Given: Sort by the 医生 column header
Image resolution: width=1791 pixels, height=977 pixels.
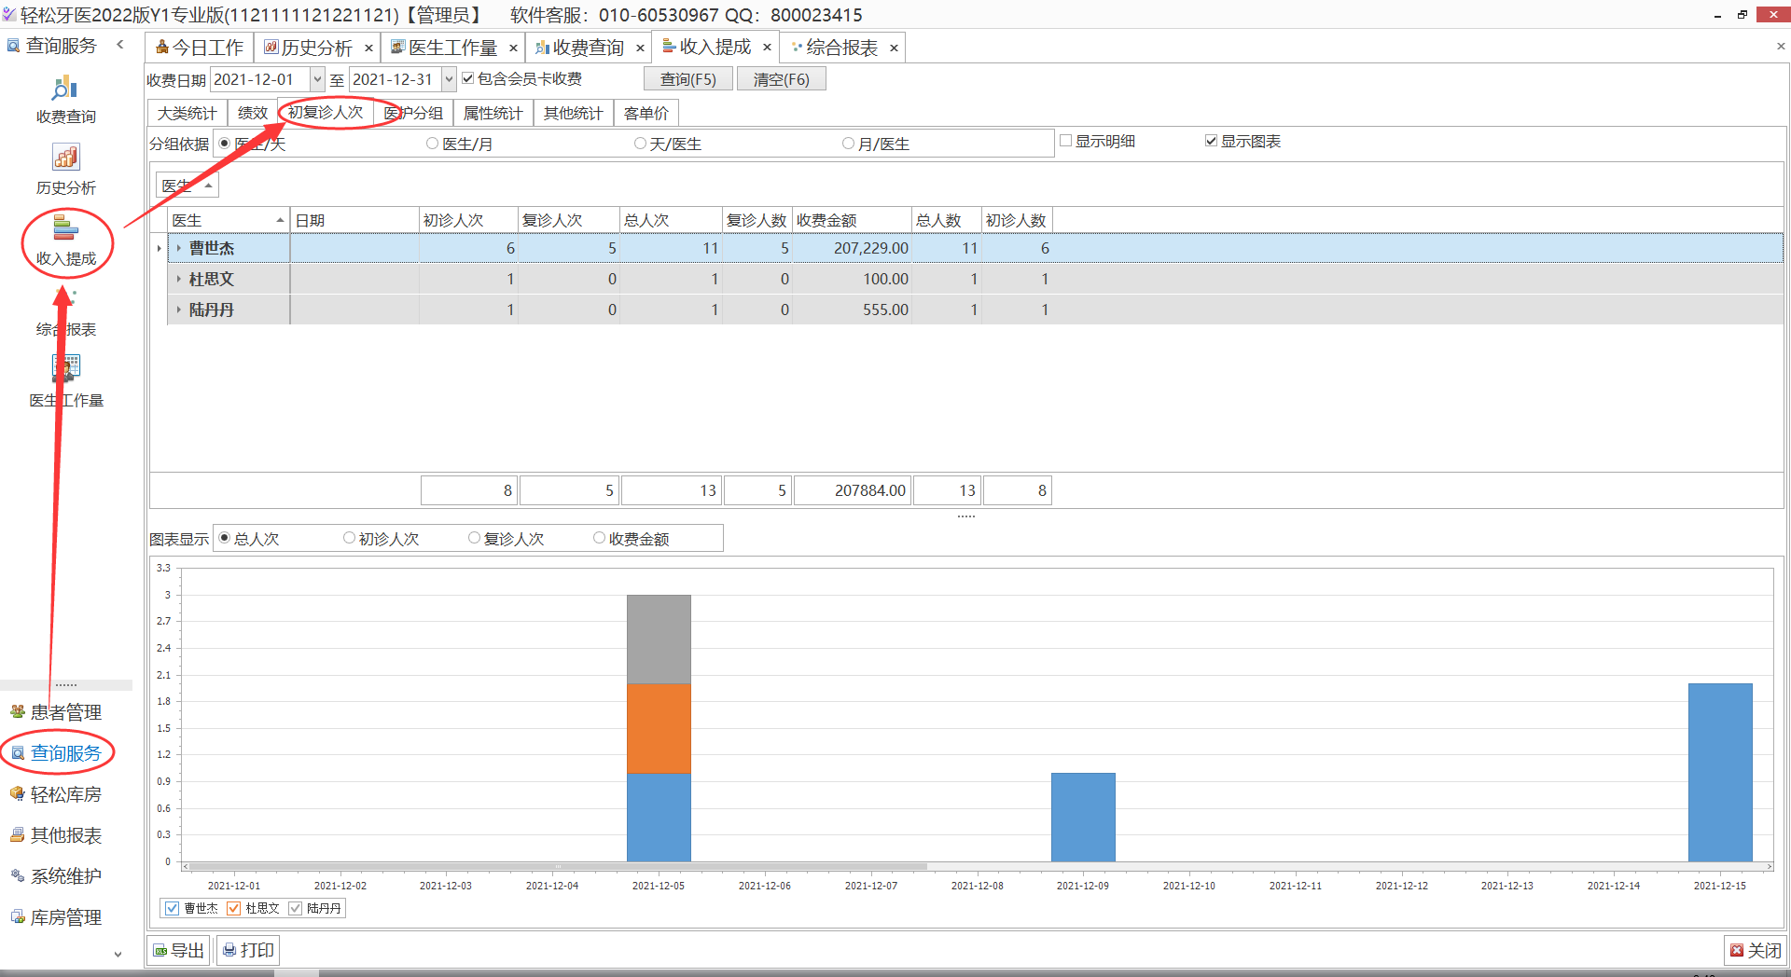Looking at the screenshot, I should click(x=229, y=220).
